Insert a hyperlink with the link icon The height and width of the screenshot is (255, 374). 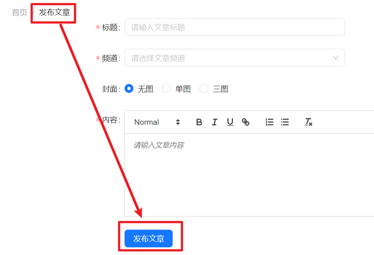(246, 122)
